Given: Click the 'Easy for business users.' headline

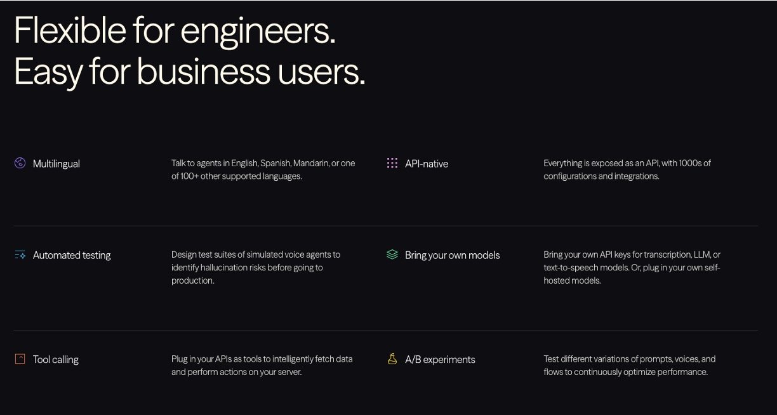Looking at the screenshot, I should [190, 72].
